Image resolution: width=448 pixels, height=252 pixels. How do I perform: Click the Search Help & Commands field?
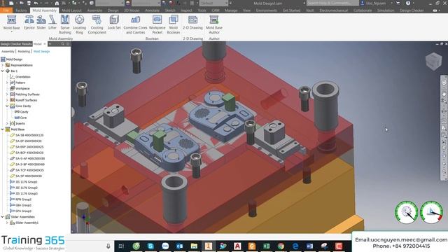[x=332, y=3]
